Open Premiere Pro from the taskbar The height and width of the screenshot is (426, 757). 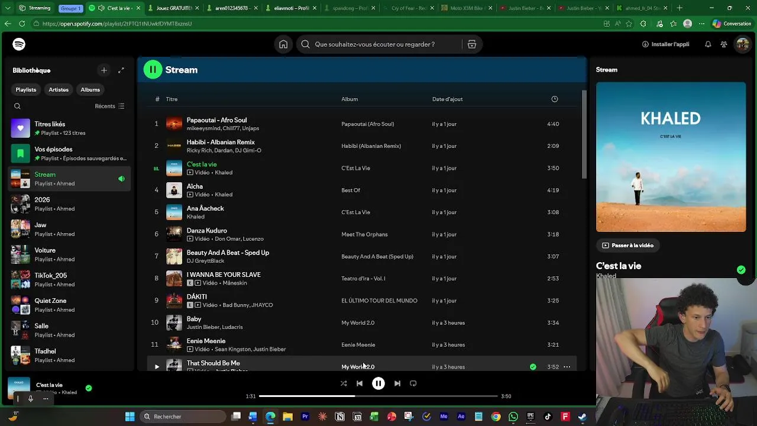click(305, 417)
